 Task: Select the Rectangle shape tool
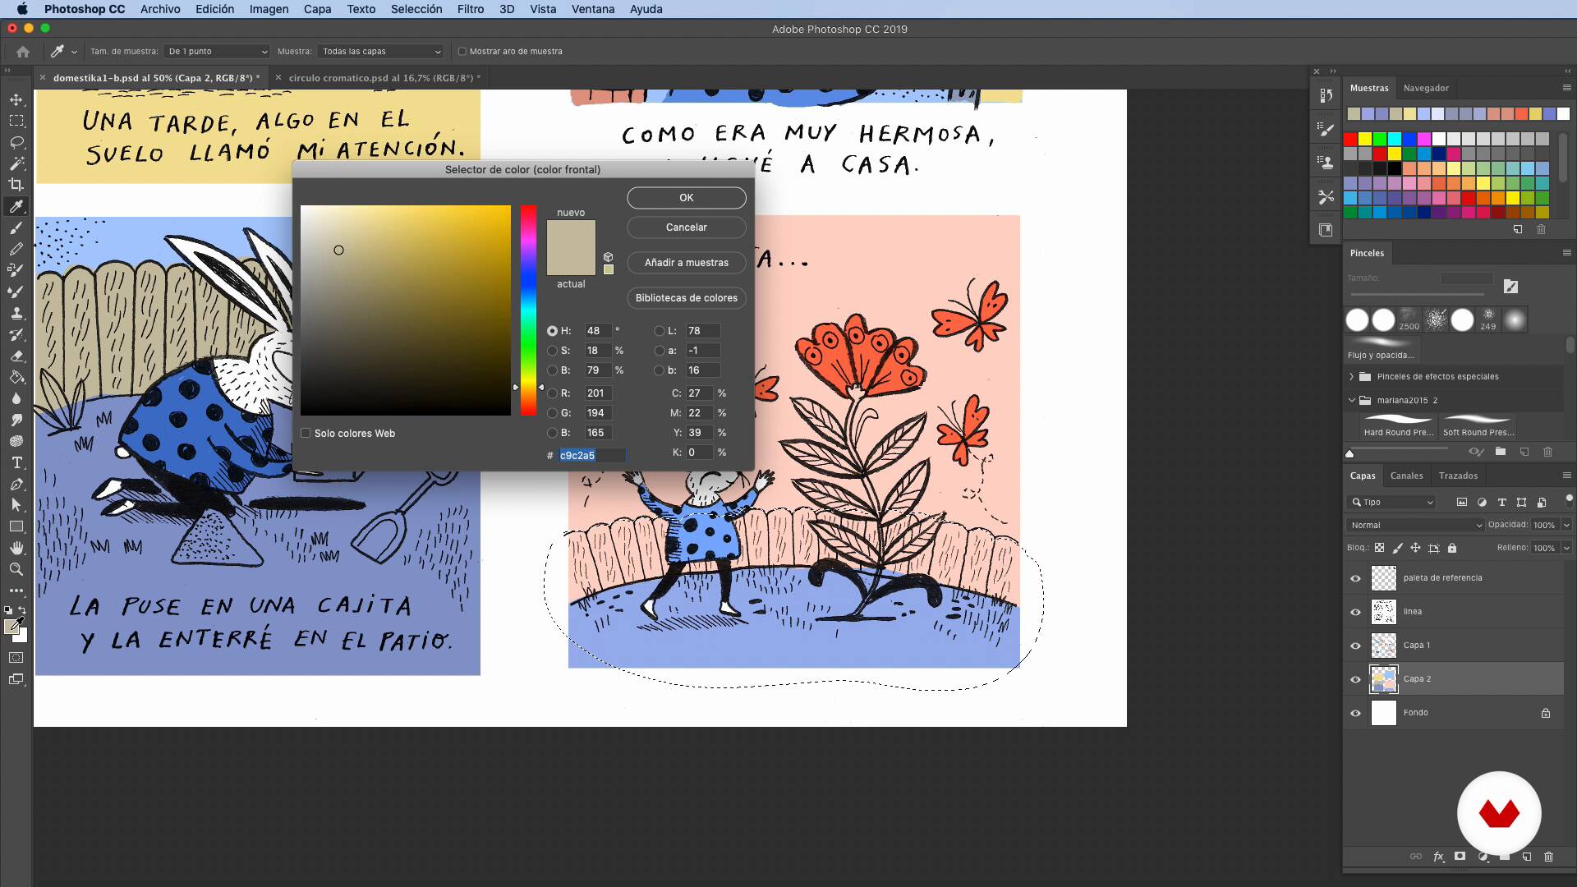tap(16, 526)
